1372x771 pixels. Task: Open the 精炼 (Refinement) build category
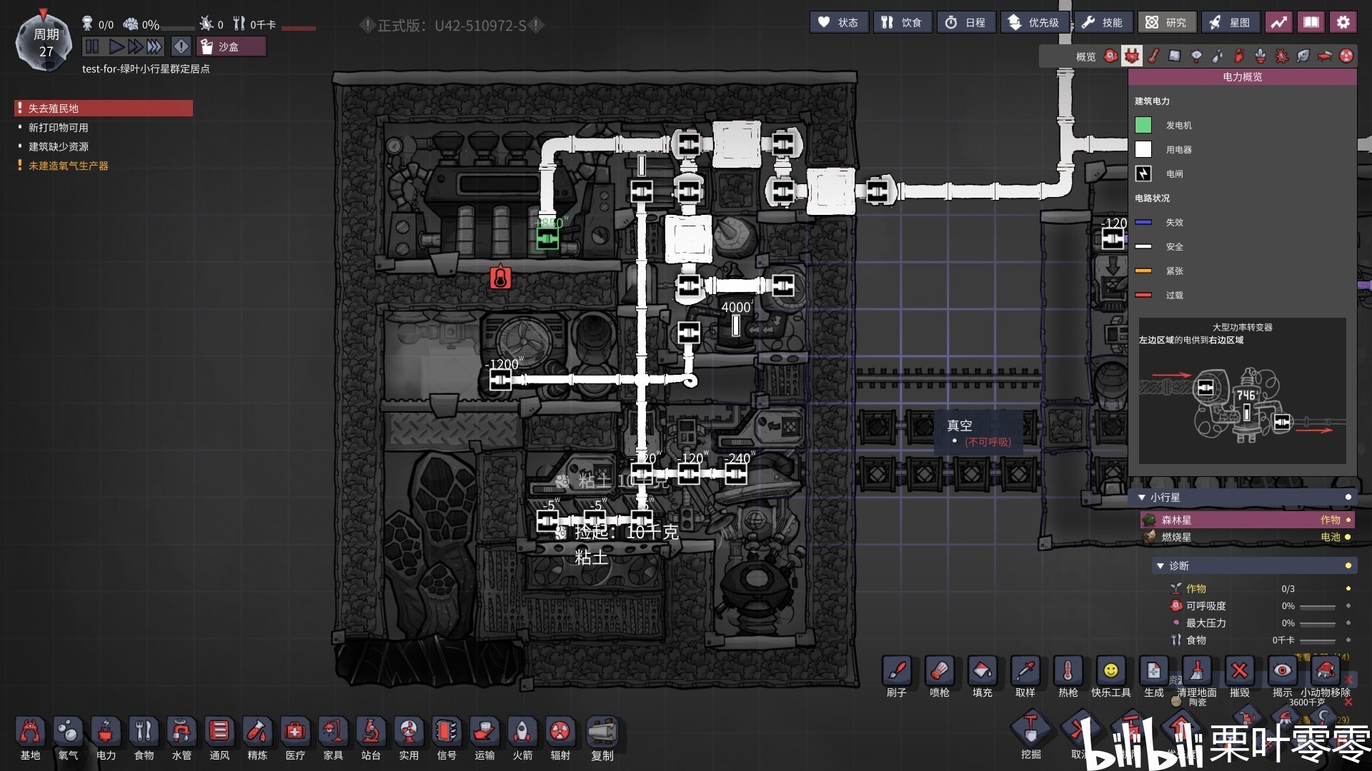click(257, 738)
